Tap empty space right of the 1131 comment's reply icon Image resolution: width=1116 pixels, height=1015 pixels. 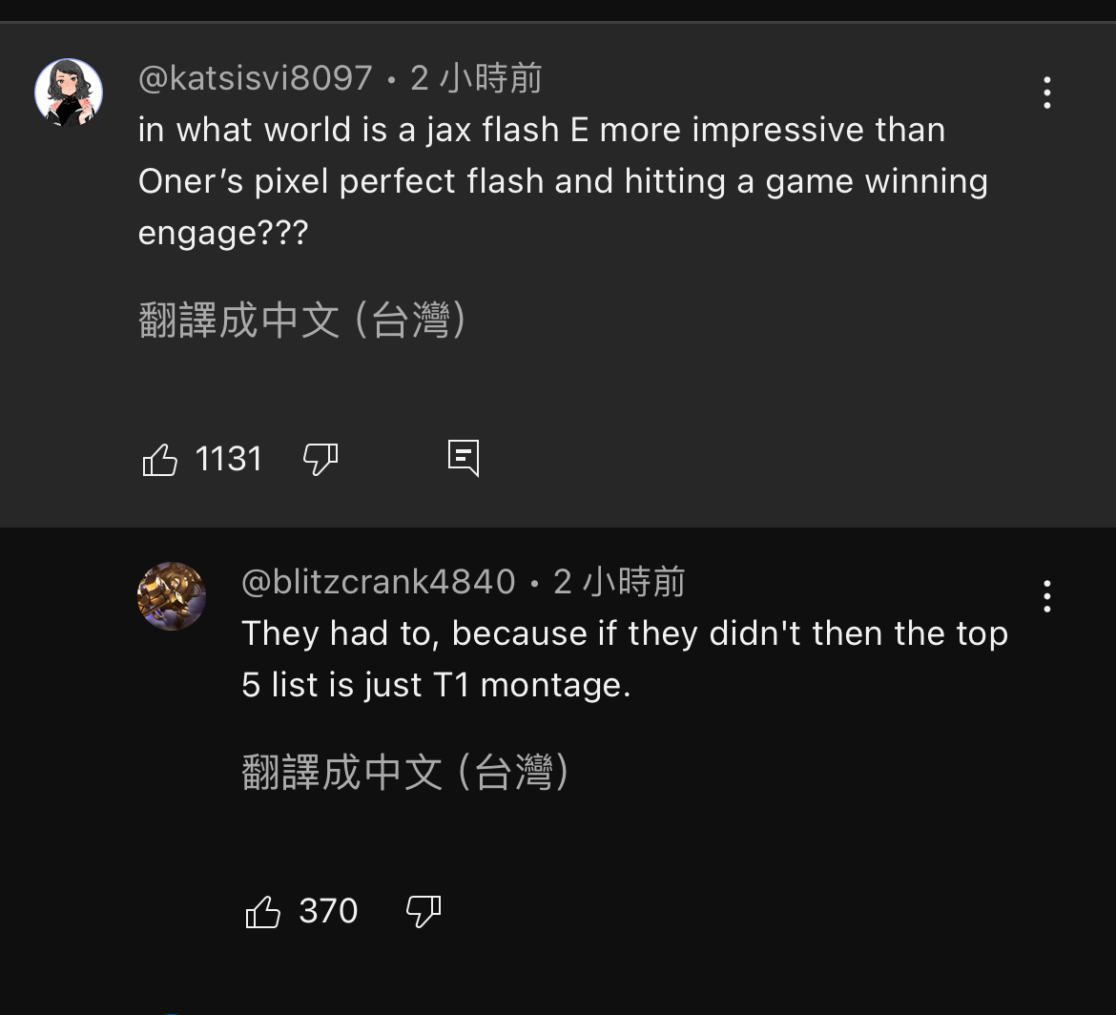[x=763, y=460]
